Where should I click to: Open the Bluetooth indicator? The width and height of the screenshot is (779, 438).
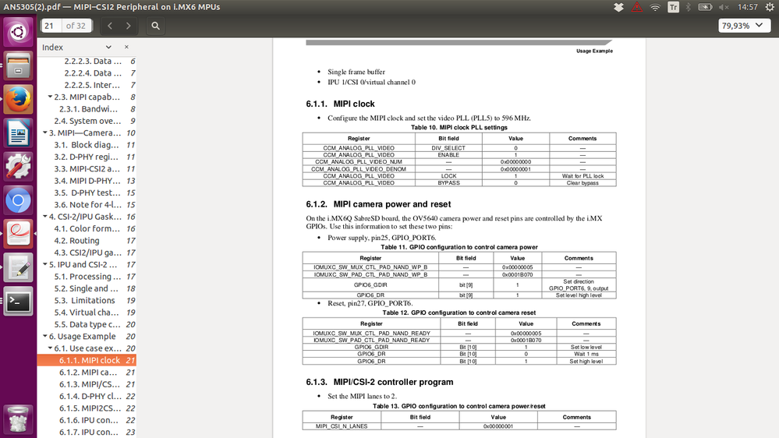(x=688, y=7)
